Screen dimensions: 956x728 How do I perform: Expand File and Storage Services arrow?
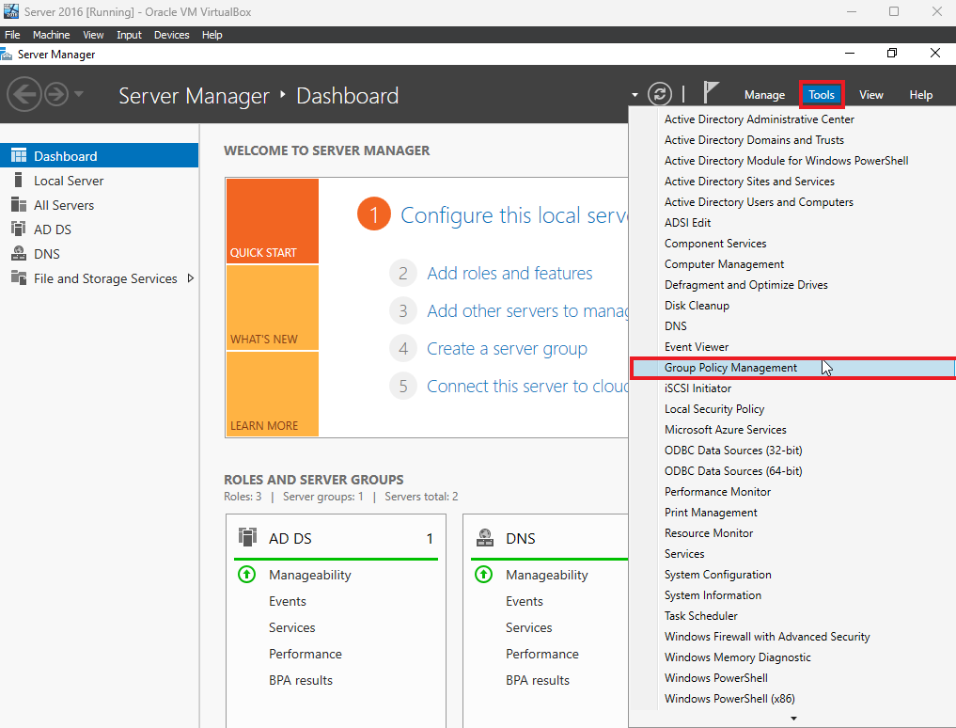point(191,278)
